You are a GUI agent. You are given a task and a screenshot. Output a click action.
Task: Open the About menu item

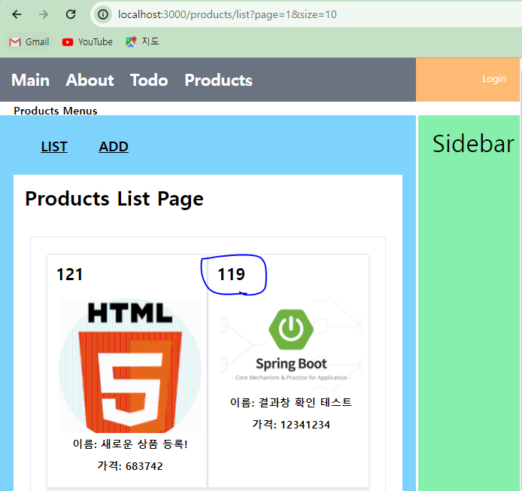point(90,80)
